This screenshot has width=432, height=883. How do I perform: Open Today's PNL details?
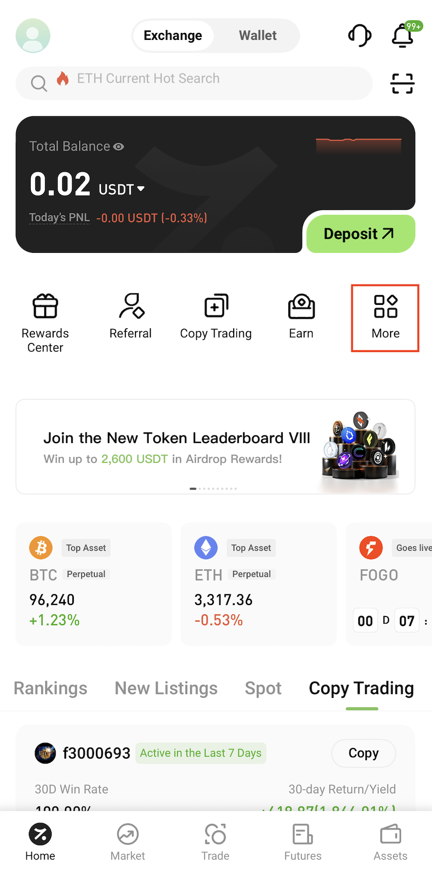[x=59, y=218]
